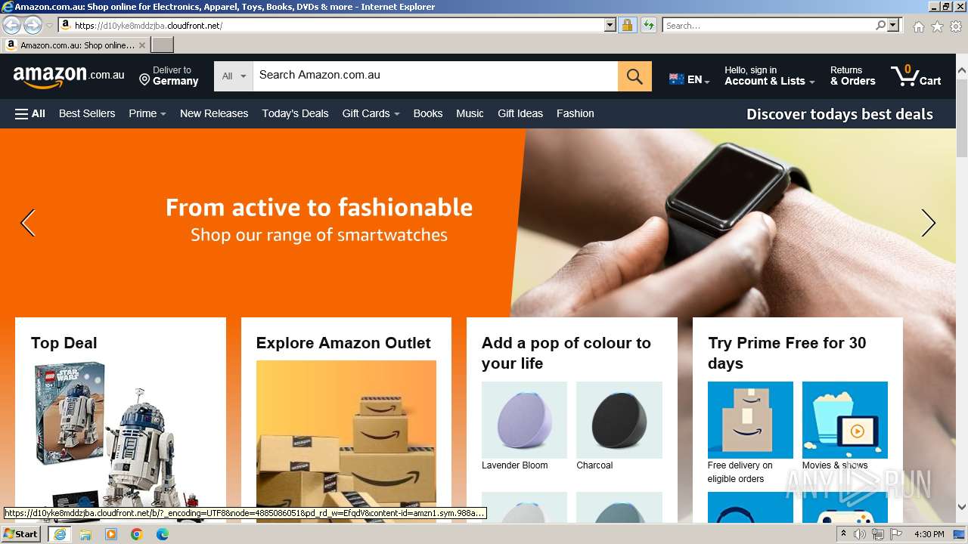The height and width of the screenshot is (544, 968).
Task: Click the refresh page button
Action: tap(649, 25)
